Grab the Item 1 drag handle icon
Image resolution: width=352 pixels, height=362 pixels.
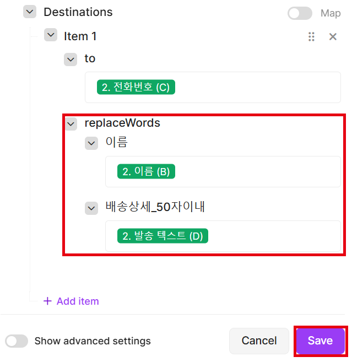tap(311, 37)
